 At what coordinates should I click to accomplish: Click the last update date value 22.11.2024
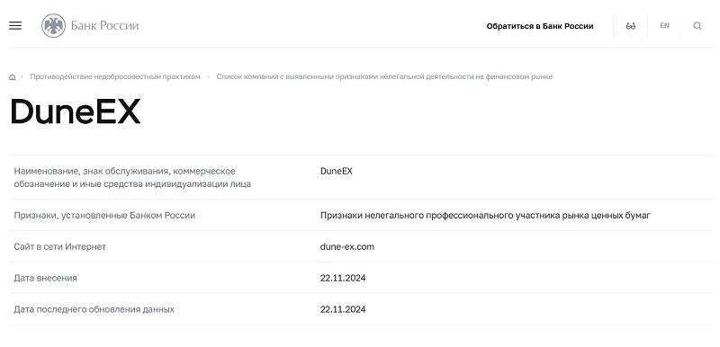click(343, 309)
